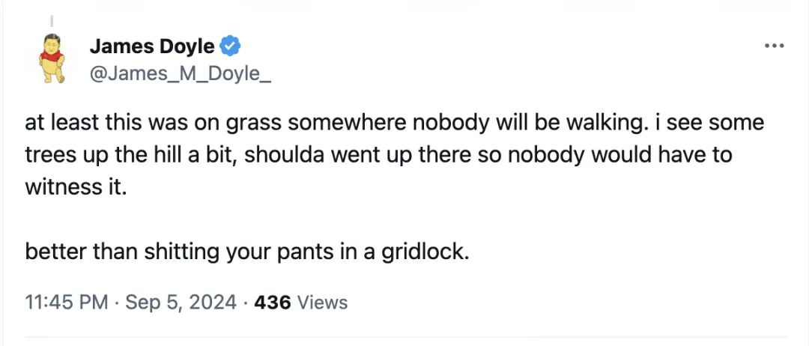
Task: Click the words "witness it." in tweet
Action: coord(72,186)
